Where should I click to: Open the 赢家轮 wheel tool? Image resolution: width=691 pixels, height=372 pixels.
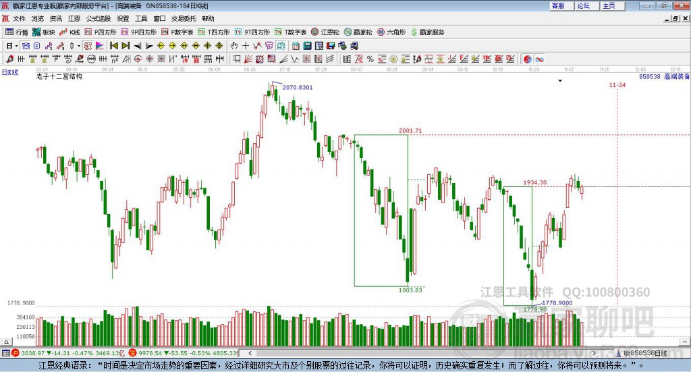click(x=358, y=32)
